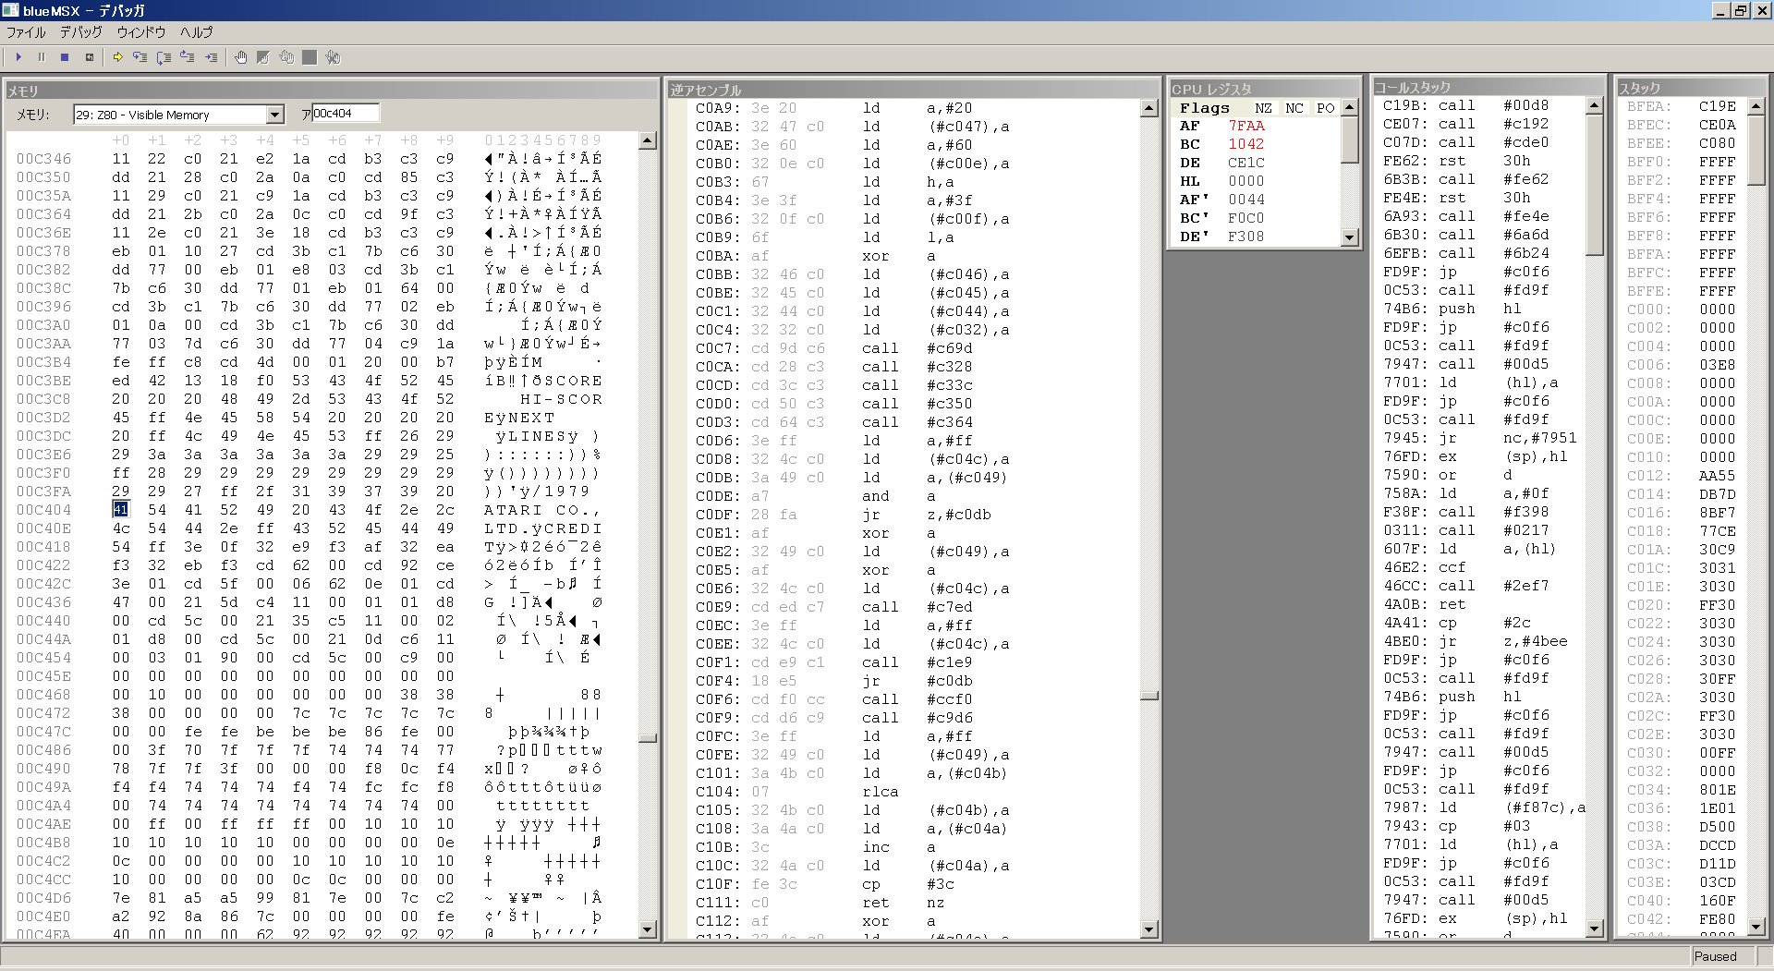
Task: Click stack entry BFEA value C19E
Action: click(1718, 106)
